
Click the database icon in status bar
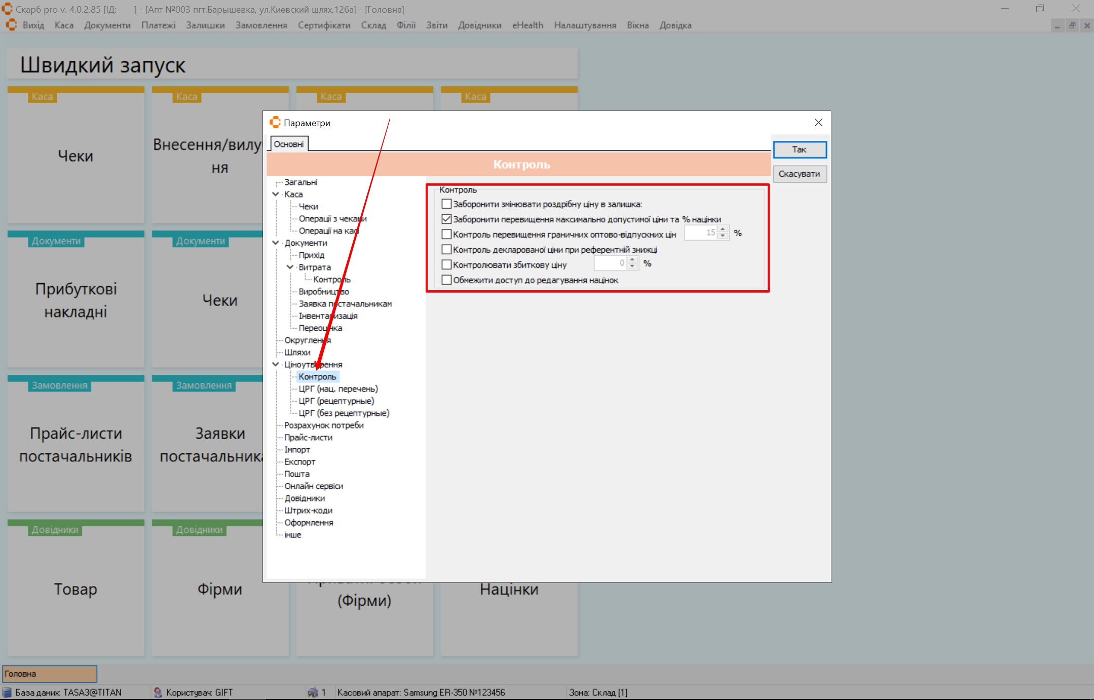point(7,692)
